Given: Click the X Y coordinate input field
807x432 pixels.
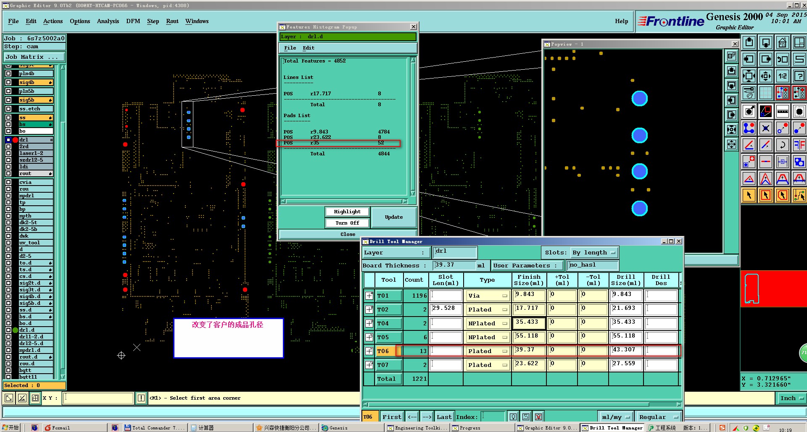Looking at the screenshot, I should pyautogui.click(x=98, y=398).
